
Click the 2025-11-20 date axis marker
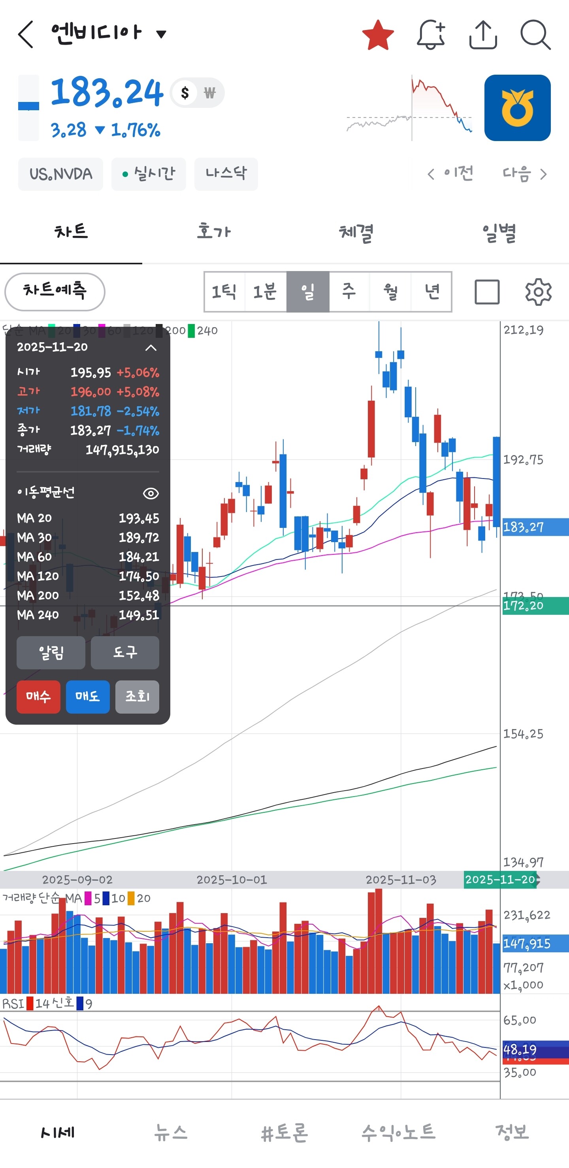click(501, 880)
